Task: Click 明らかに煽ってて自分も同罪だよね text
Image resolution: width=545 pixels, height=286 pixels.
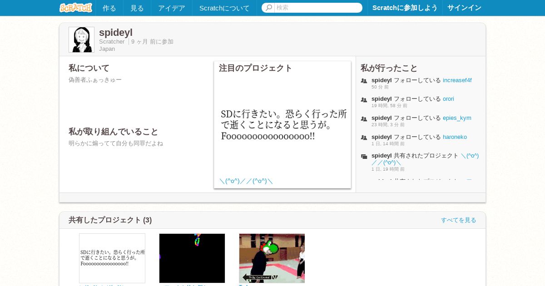Action: click(x=116, y=143)
